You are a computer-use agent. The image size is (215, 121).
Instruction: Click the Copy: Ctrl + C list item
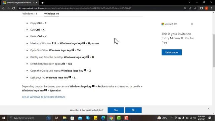[38, 23]
